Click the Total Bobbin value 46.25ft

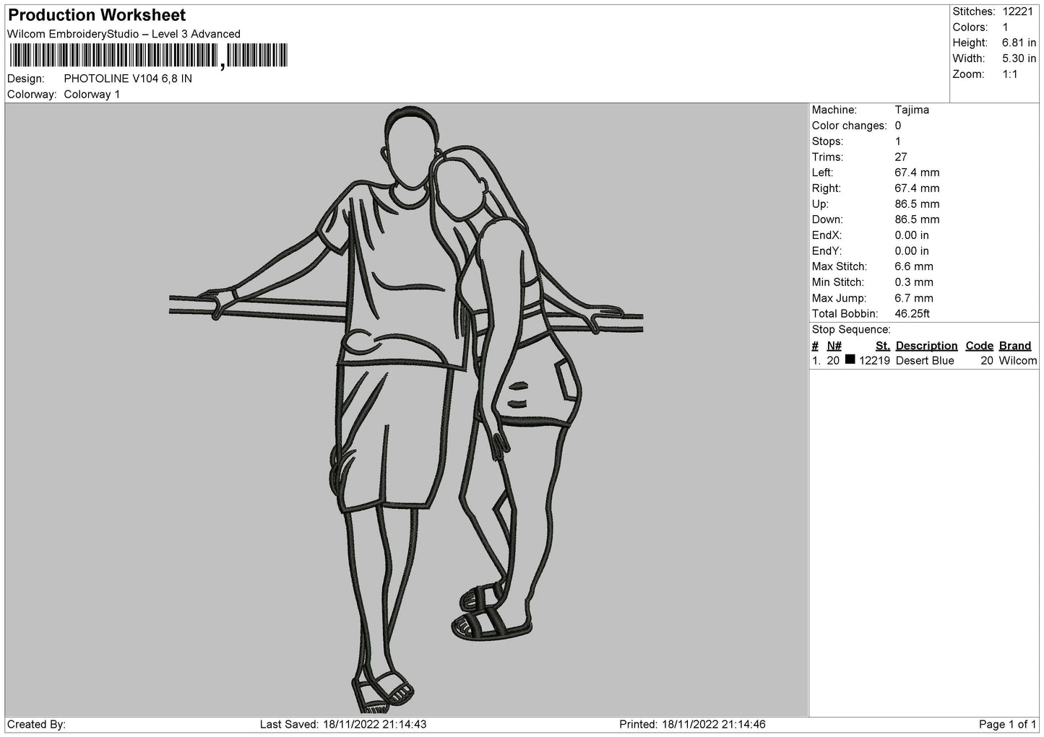(913, 314)
